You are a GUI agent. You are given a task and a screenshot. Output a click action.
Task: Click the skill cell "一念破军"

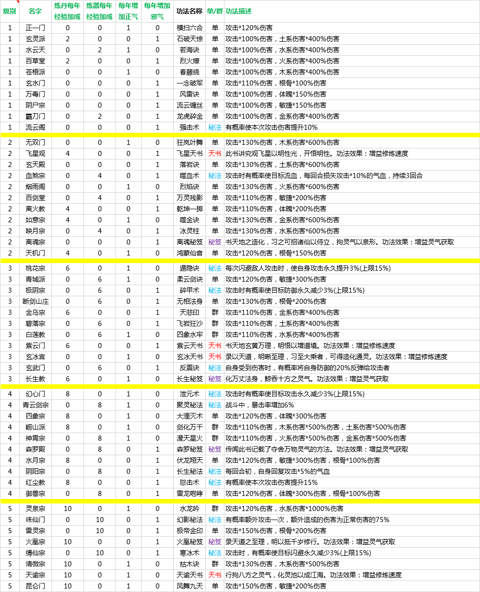(x=189, y=83)
